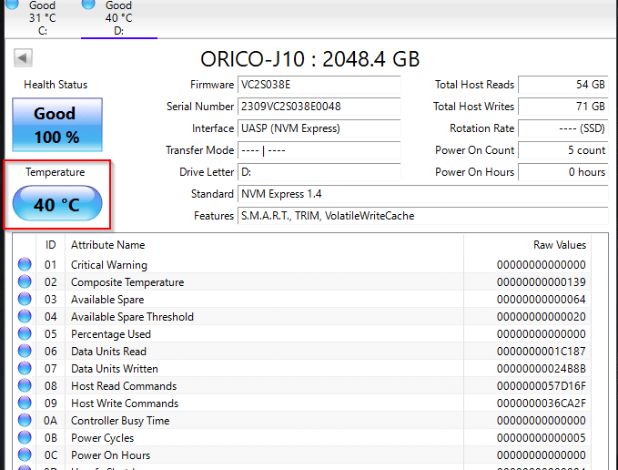This screenshot has height=470, width=618.
Task: Click the Raw Values column header
Action: [527, 245]
